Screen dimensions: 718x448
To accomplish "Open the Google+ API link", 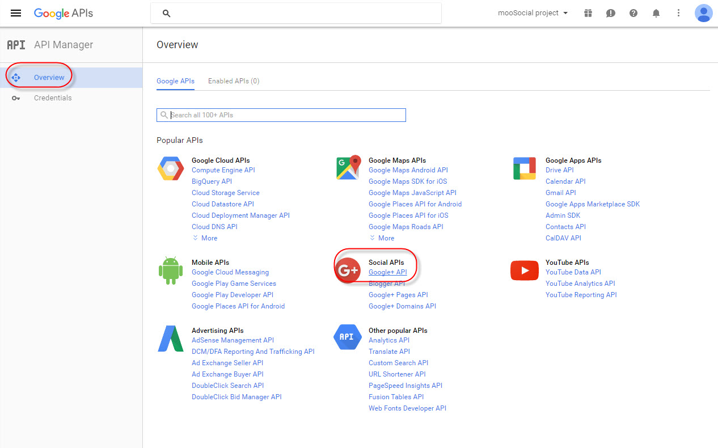I will [x=388, y=272].
